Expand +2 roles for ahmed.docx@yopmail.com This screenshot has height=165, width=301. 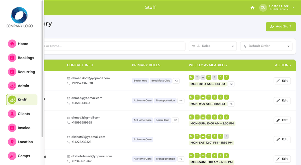click(x=176, y=81)
